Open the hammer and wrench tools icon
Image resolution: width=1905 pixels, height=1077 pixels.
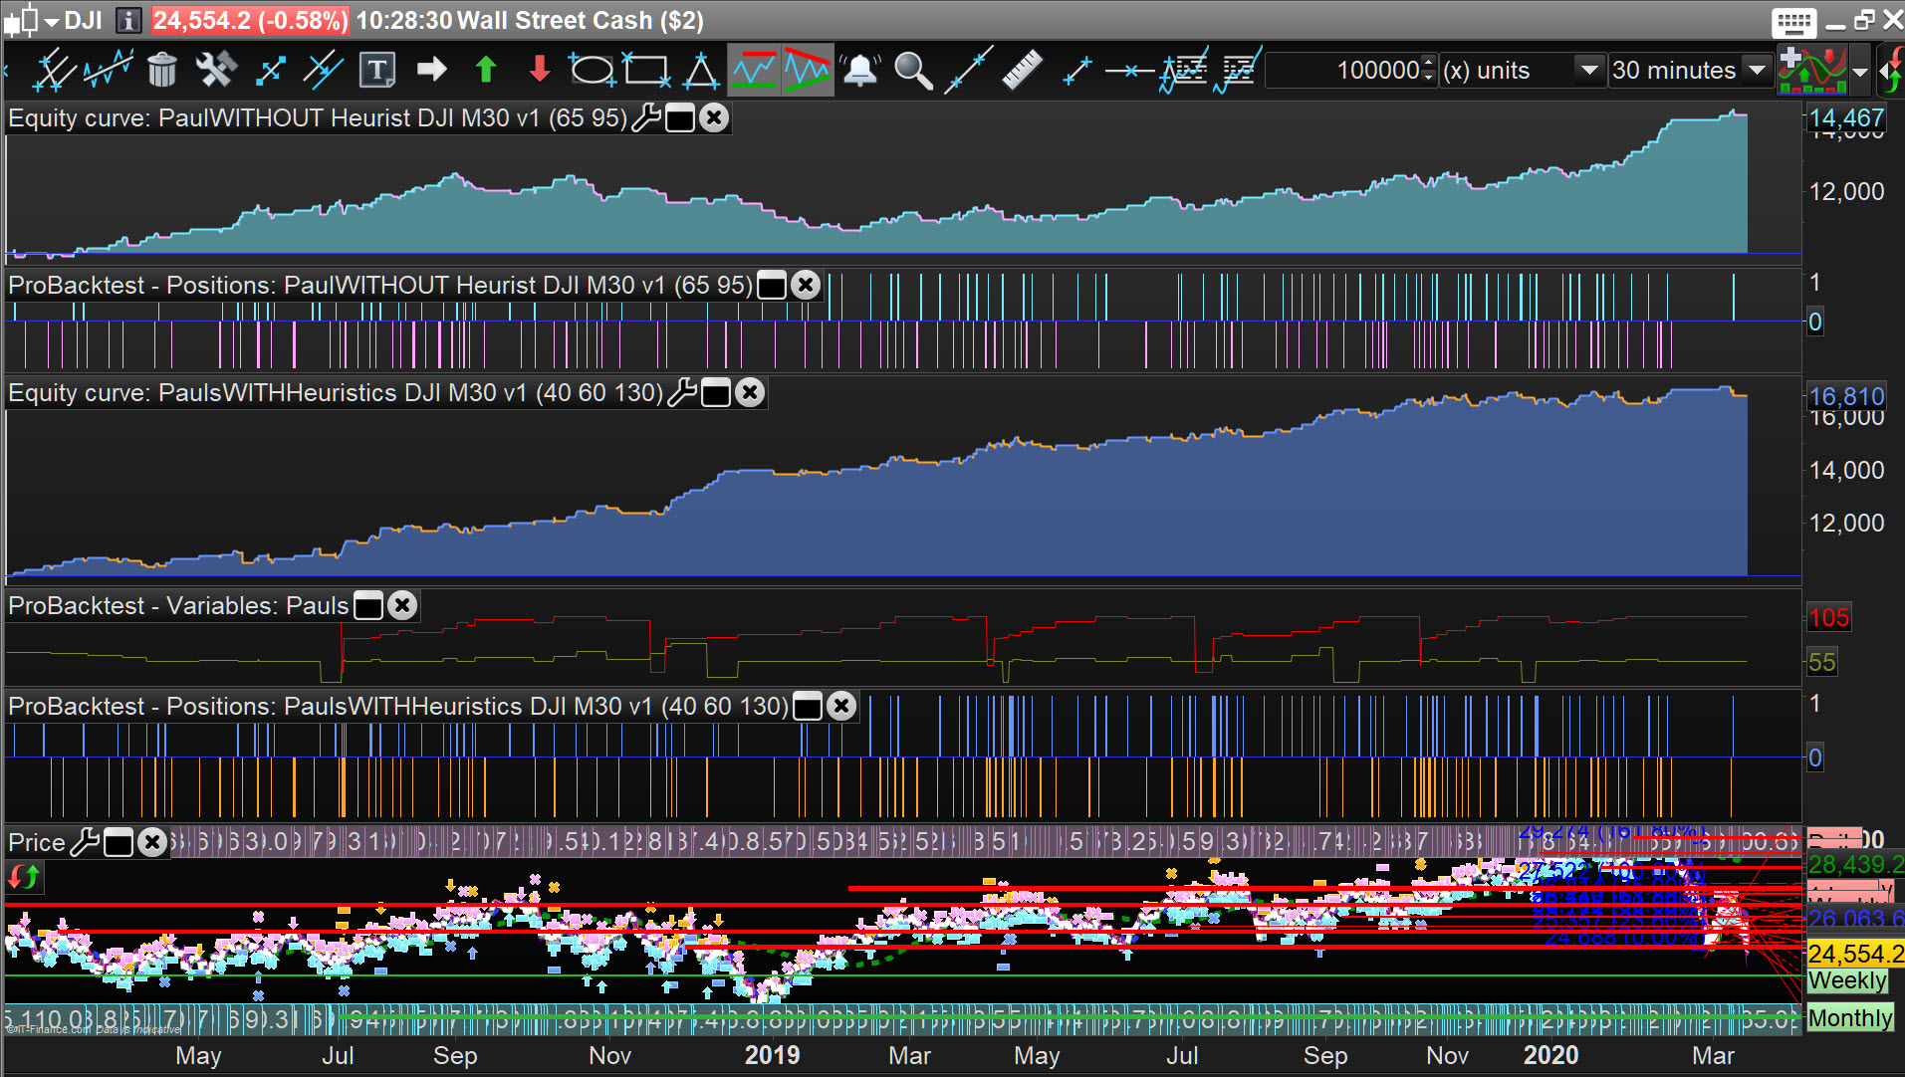(215, 70)
